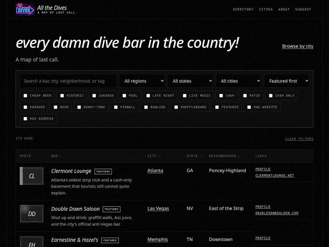Toggle the Cheap Beer checkbox
This screenshot has width=329, height=247.
click(x=25, y=96)
